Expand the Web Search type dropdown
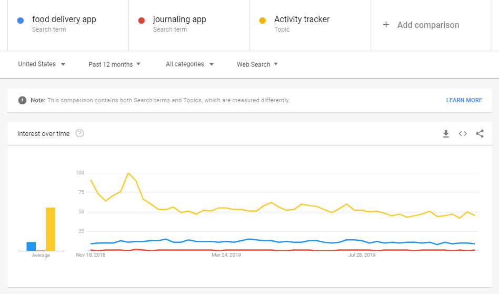499x294 pixels. [x=257, y=64]
